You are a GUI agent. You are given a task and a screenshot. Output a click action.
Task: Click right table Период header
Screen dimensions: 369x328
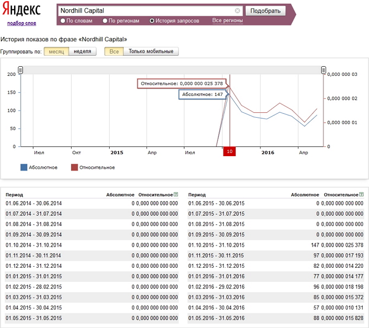(x=197, y=195)
